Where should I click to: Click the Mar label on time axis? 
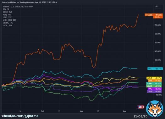pos(81,111)
